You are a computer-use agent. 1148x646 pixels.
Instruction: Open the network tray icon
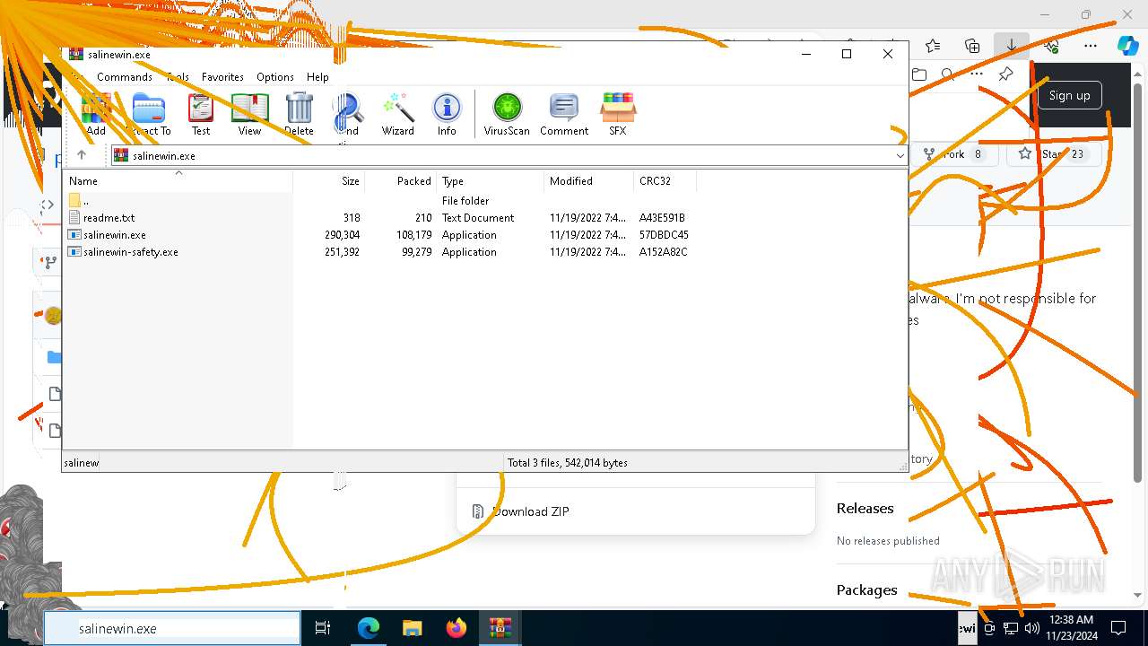pos(1011,628)
